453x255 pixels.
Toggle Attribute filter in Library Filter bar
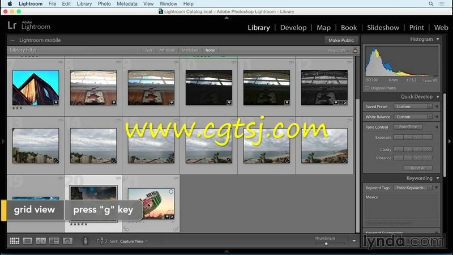(167, 50)
